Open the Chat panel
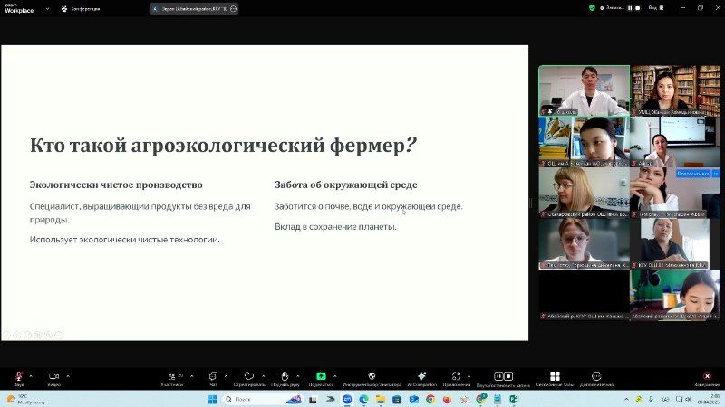 [213, 376]
